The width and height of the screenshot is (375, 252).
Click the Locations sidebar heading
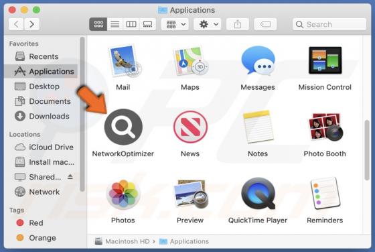pos(25,134)
